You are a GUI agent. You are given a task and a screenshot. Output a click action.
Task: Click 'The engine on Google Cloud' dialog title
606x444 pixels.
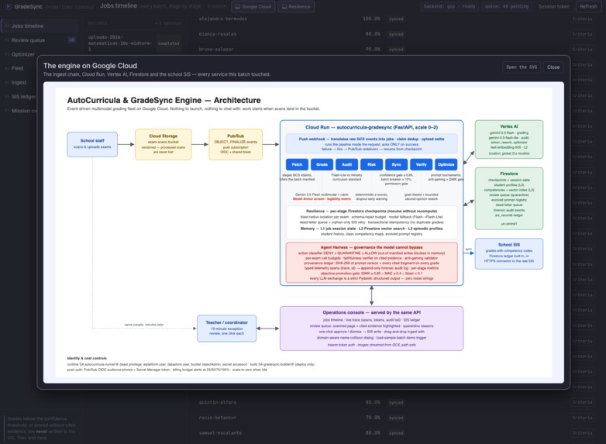(x=90, y=66)
